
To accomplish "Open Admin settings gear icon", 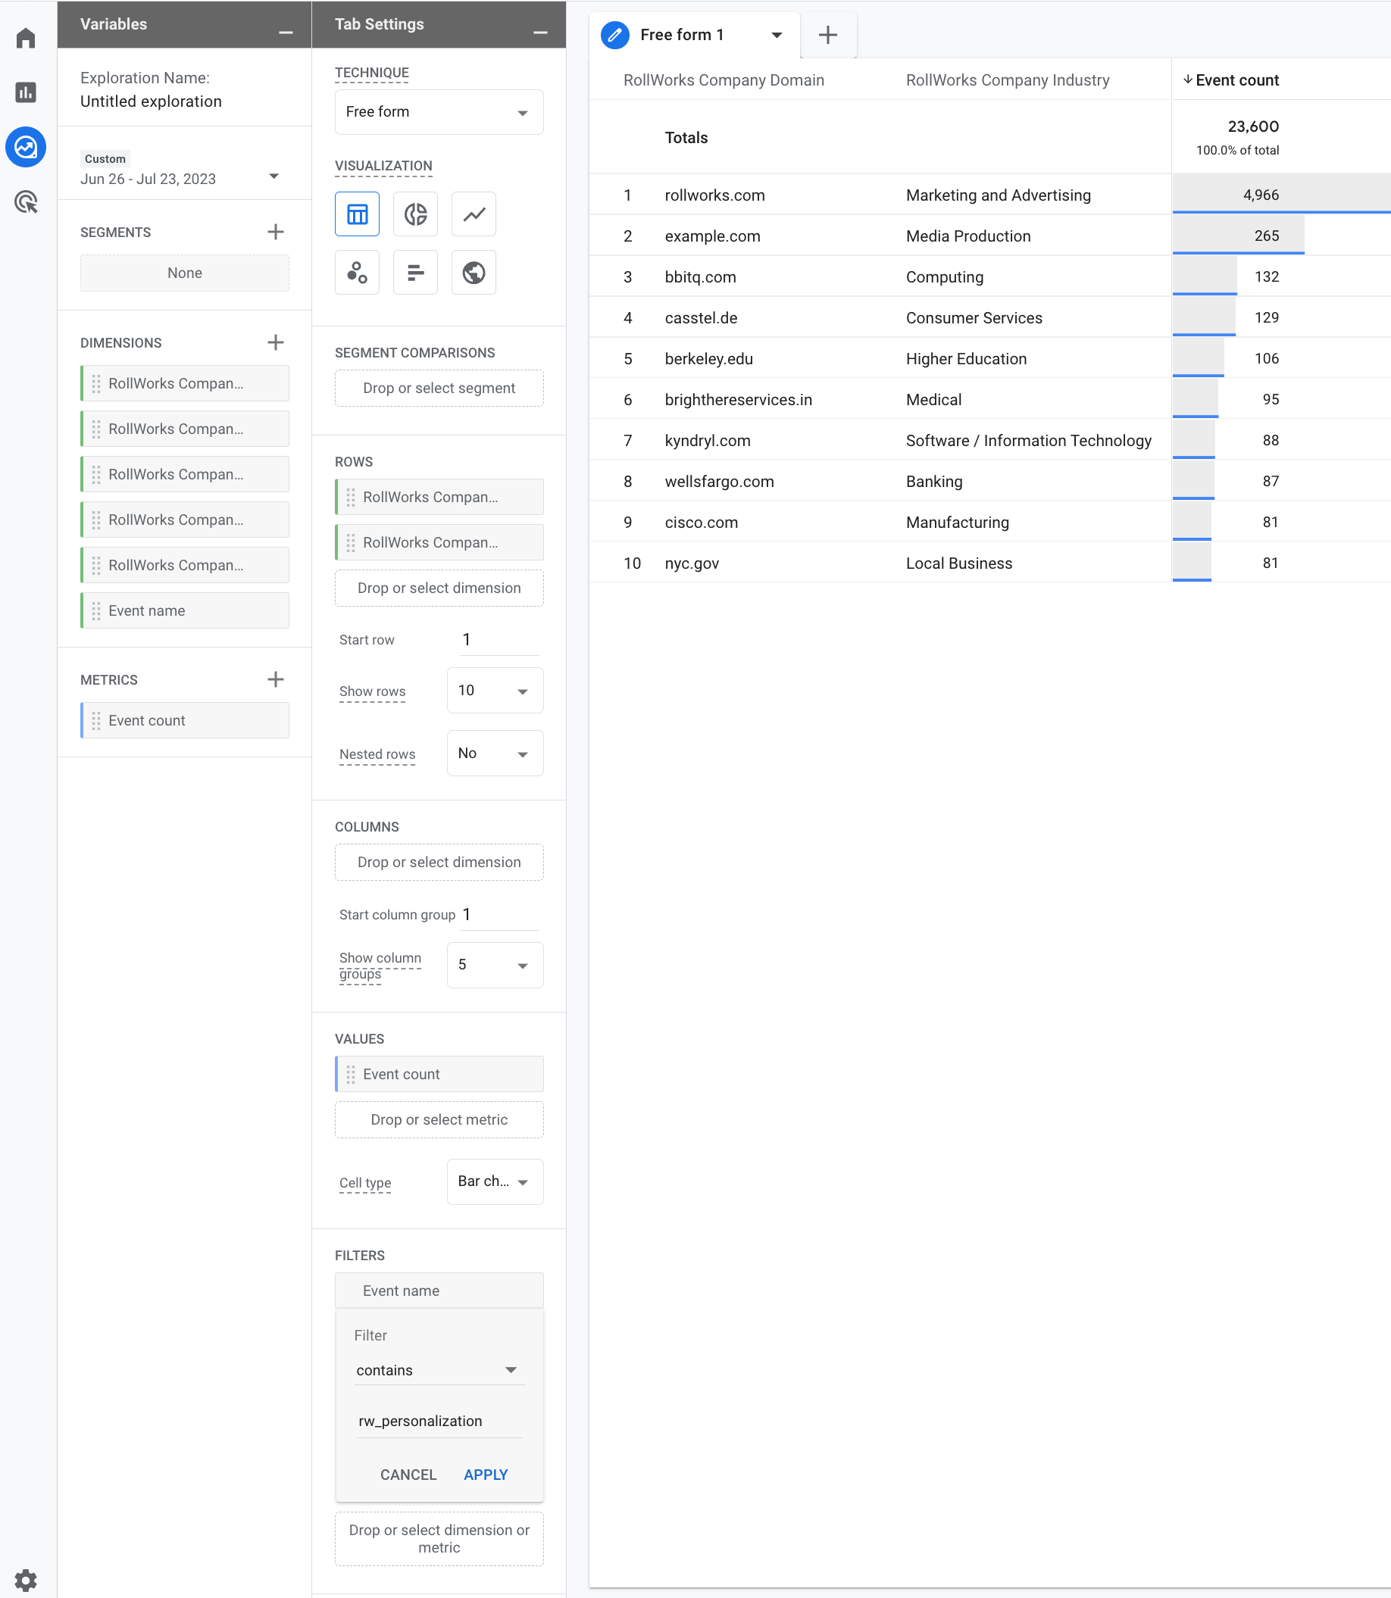I will (27, 1579).
